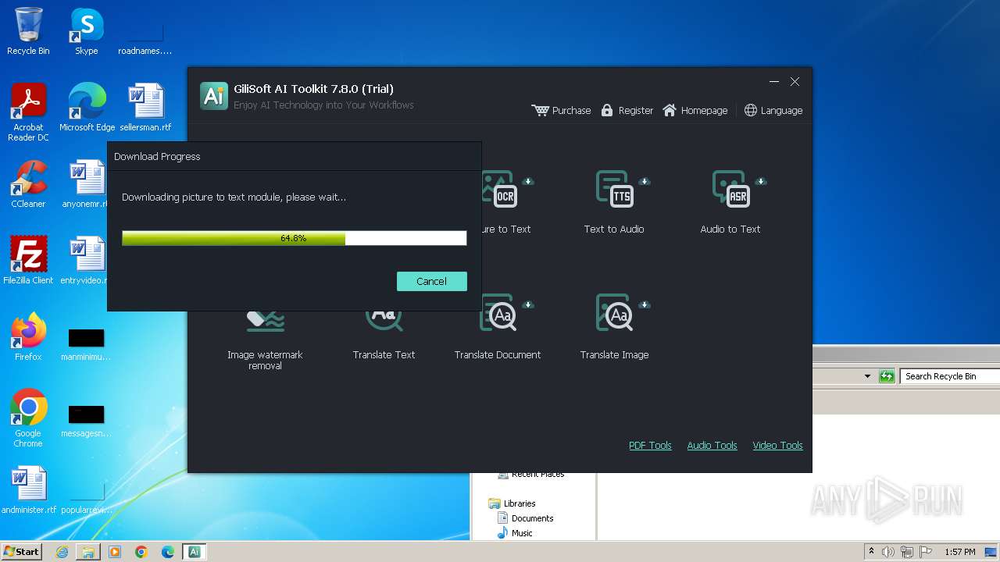
Task: Select the Acrobat Reader DC shortcut
Action: point(28,112)
